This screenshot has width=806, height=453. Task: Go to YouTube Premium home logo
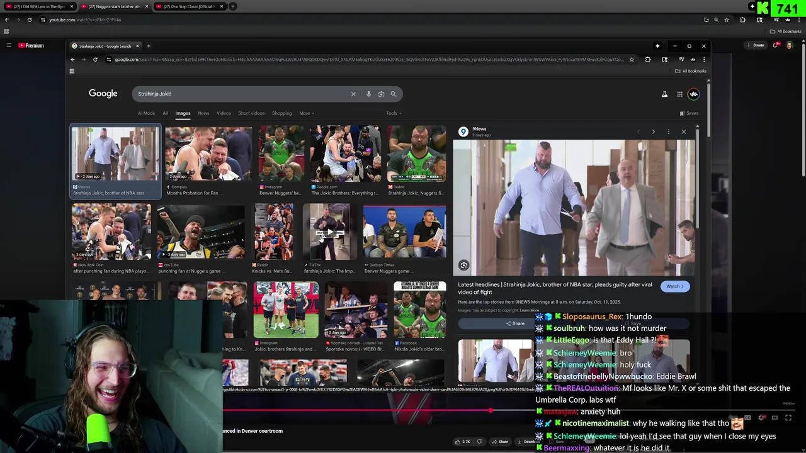click(x=31, y=45)
